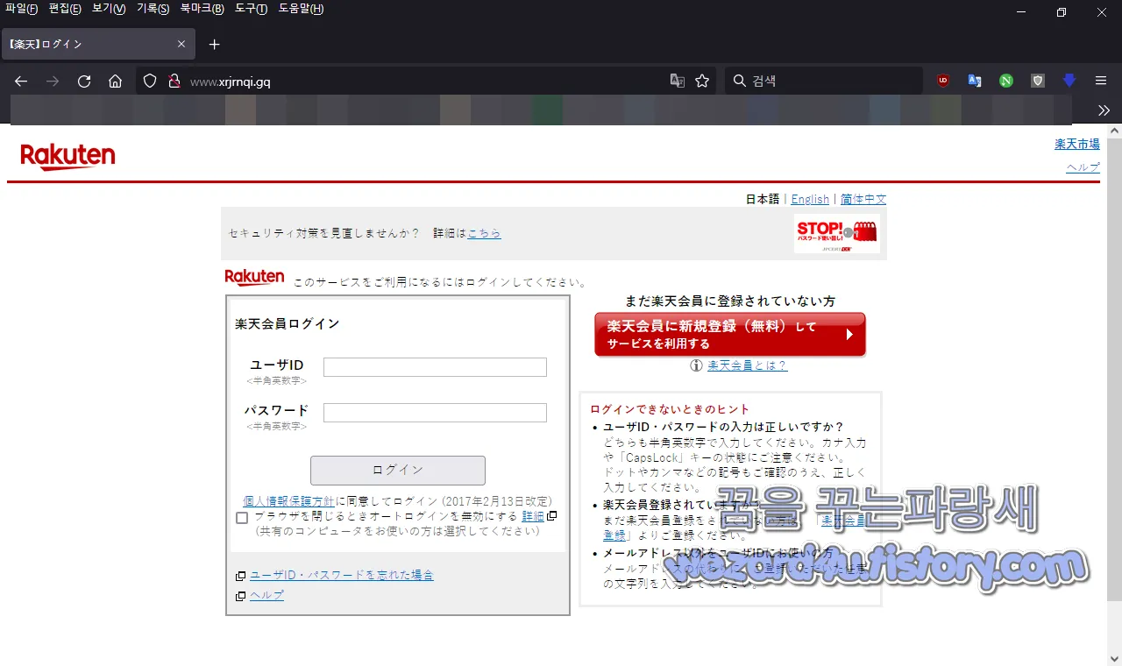Click 楽天会員に新規登録（無料） button
This screenshot has width=1122, height=666.
[x=730, y=335]
